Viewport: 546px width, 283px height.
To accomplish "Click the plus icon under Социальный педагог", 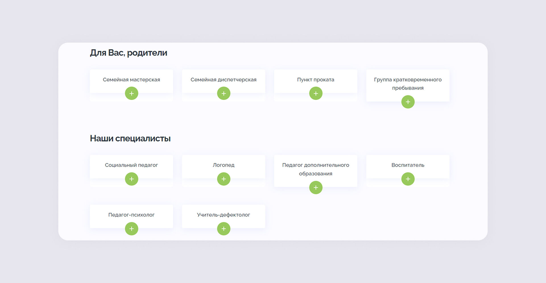I will click(x=131, y=179).
